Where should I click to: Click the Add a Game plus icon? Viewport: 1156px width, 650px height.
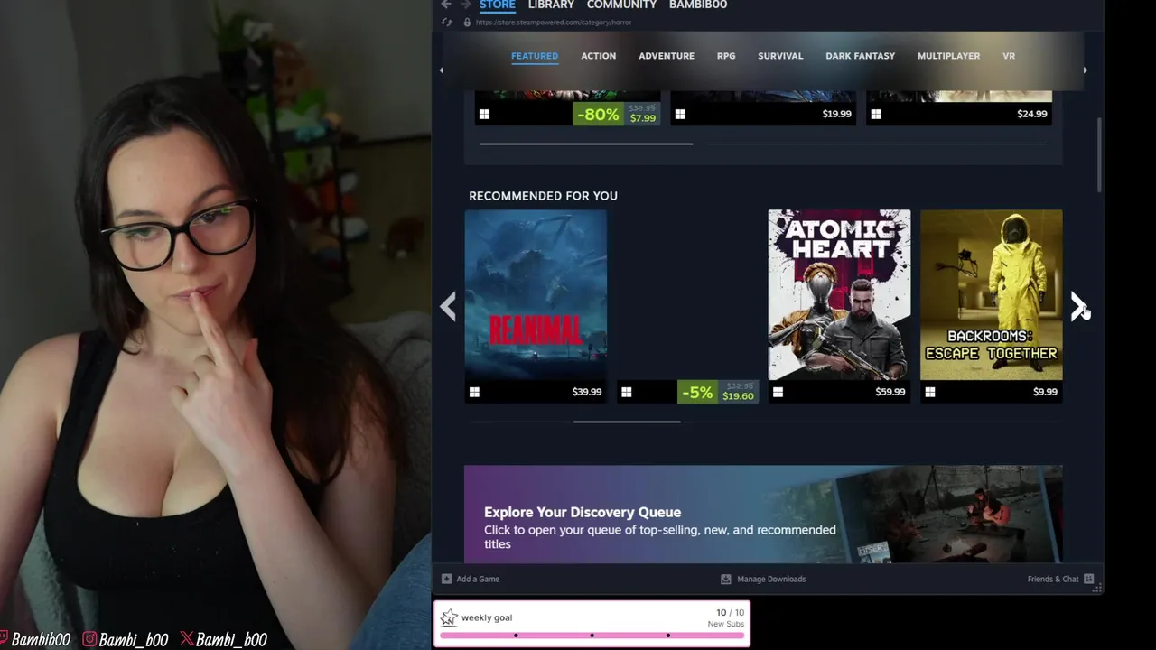tap(446, 579)
